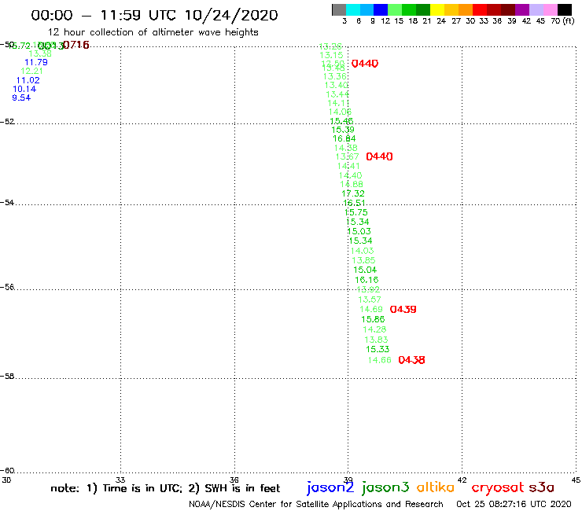This screenshot has width=582, height=511.
Task: Click the wave height value 13.57
Action: (x=370, y=300)
